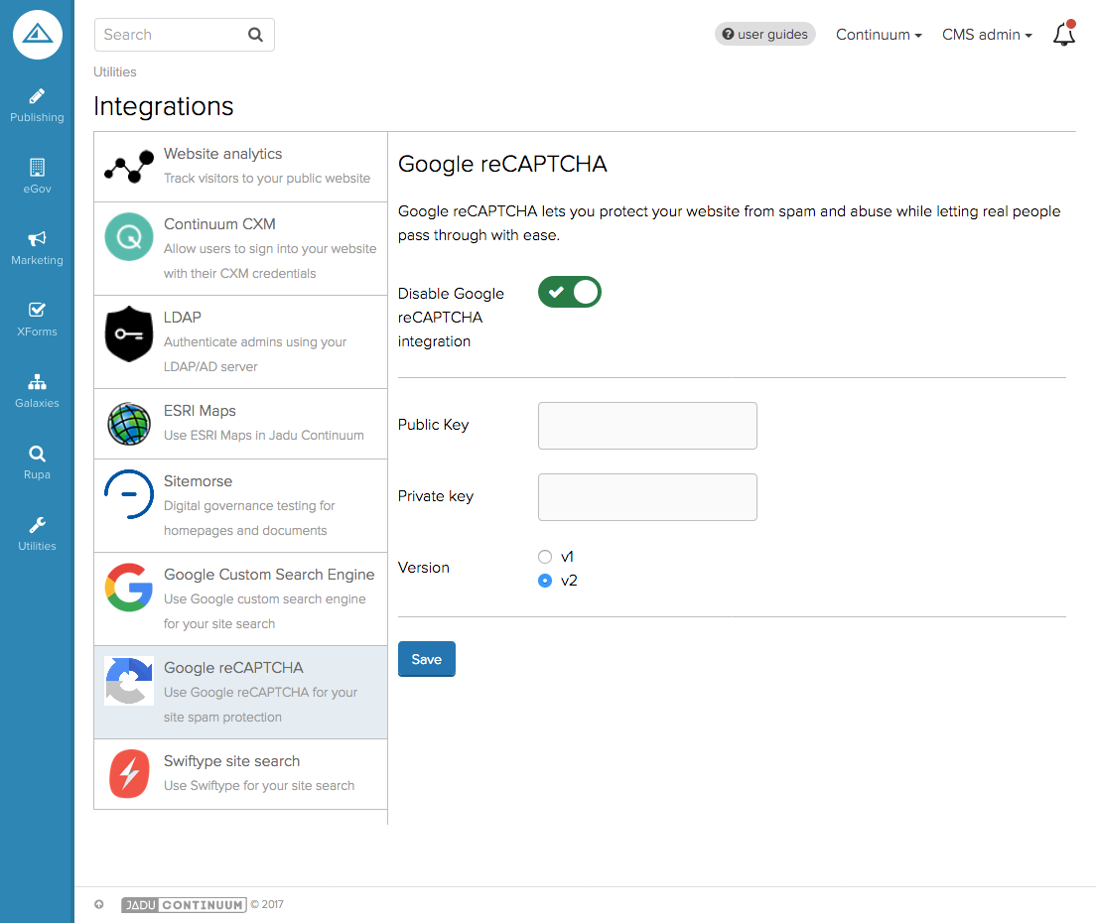Select Google reCAPTCHA integration list title
The height and width of the screenshot is (923, 1096).
(233, 668)
